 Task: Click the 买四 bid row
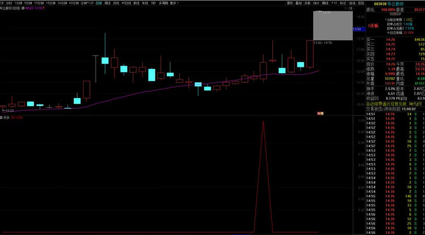[395, 54]
